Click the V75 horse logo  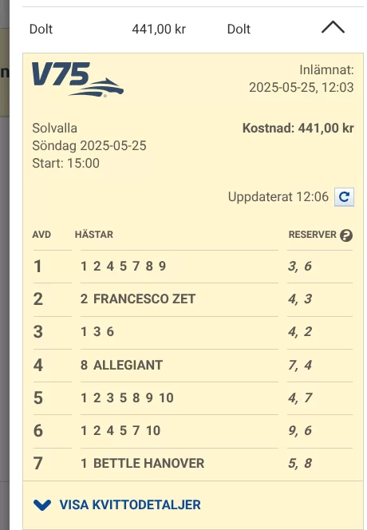click(77, 80)
